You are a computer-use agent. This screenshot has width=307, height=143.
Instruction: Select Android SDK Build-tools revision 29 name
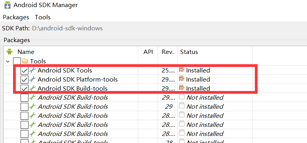coord(73,107)
